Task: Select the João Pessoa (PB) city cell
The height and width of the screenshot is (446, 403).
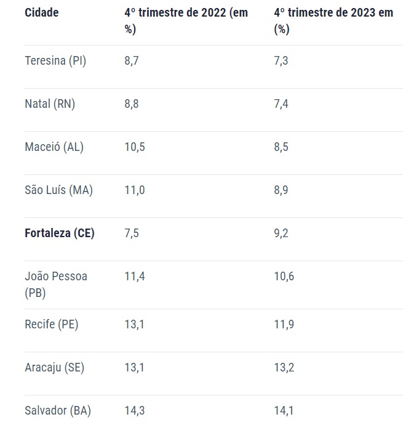Action: (56, 285)
